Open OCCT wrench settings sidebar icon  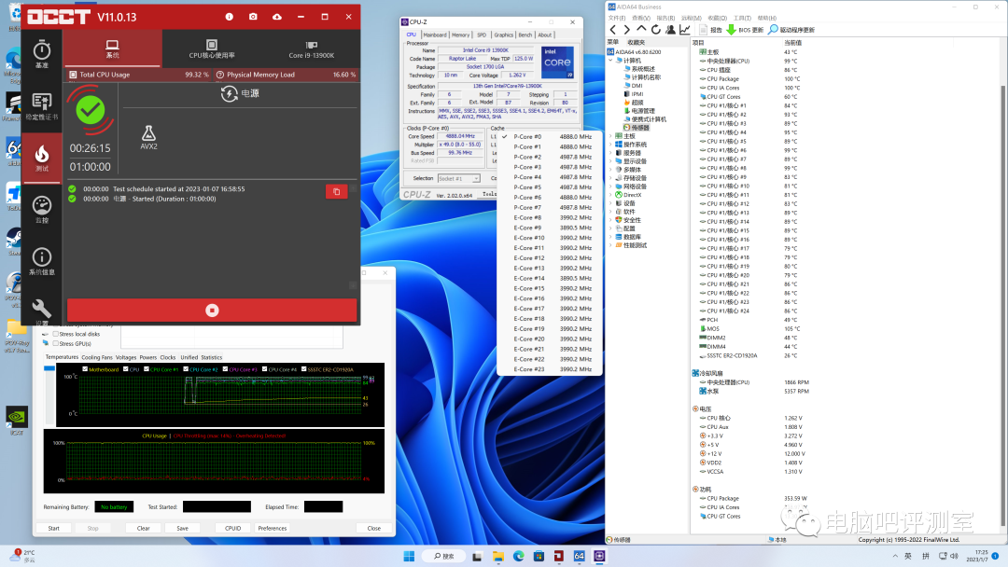click(x=42, y=309)
